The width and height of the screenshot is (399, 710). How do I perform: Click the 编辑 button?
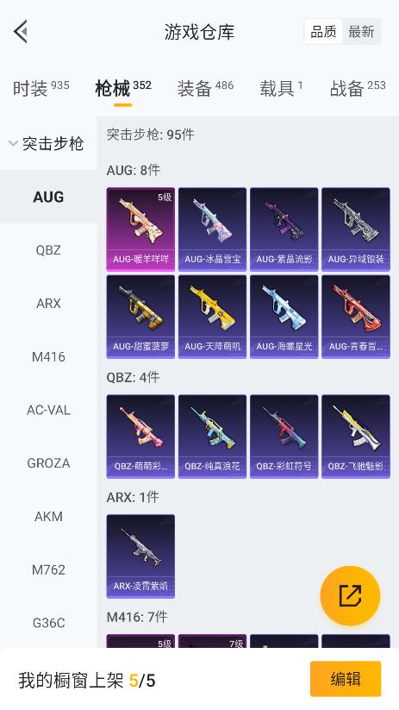click(346, 679)
